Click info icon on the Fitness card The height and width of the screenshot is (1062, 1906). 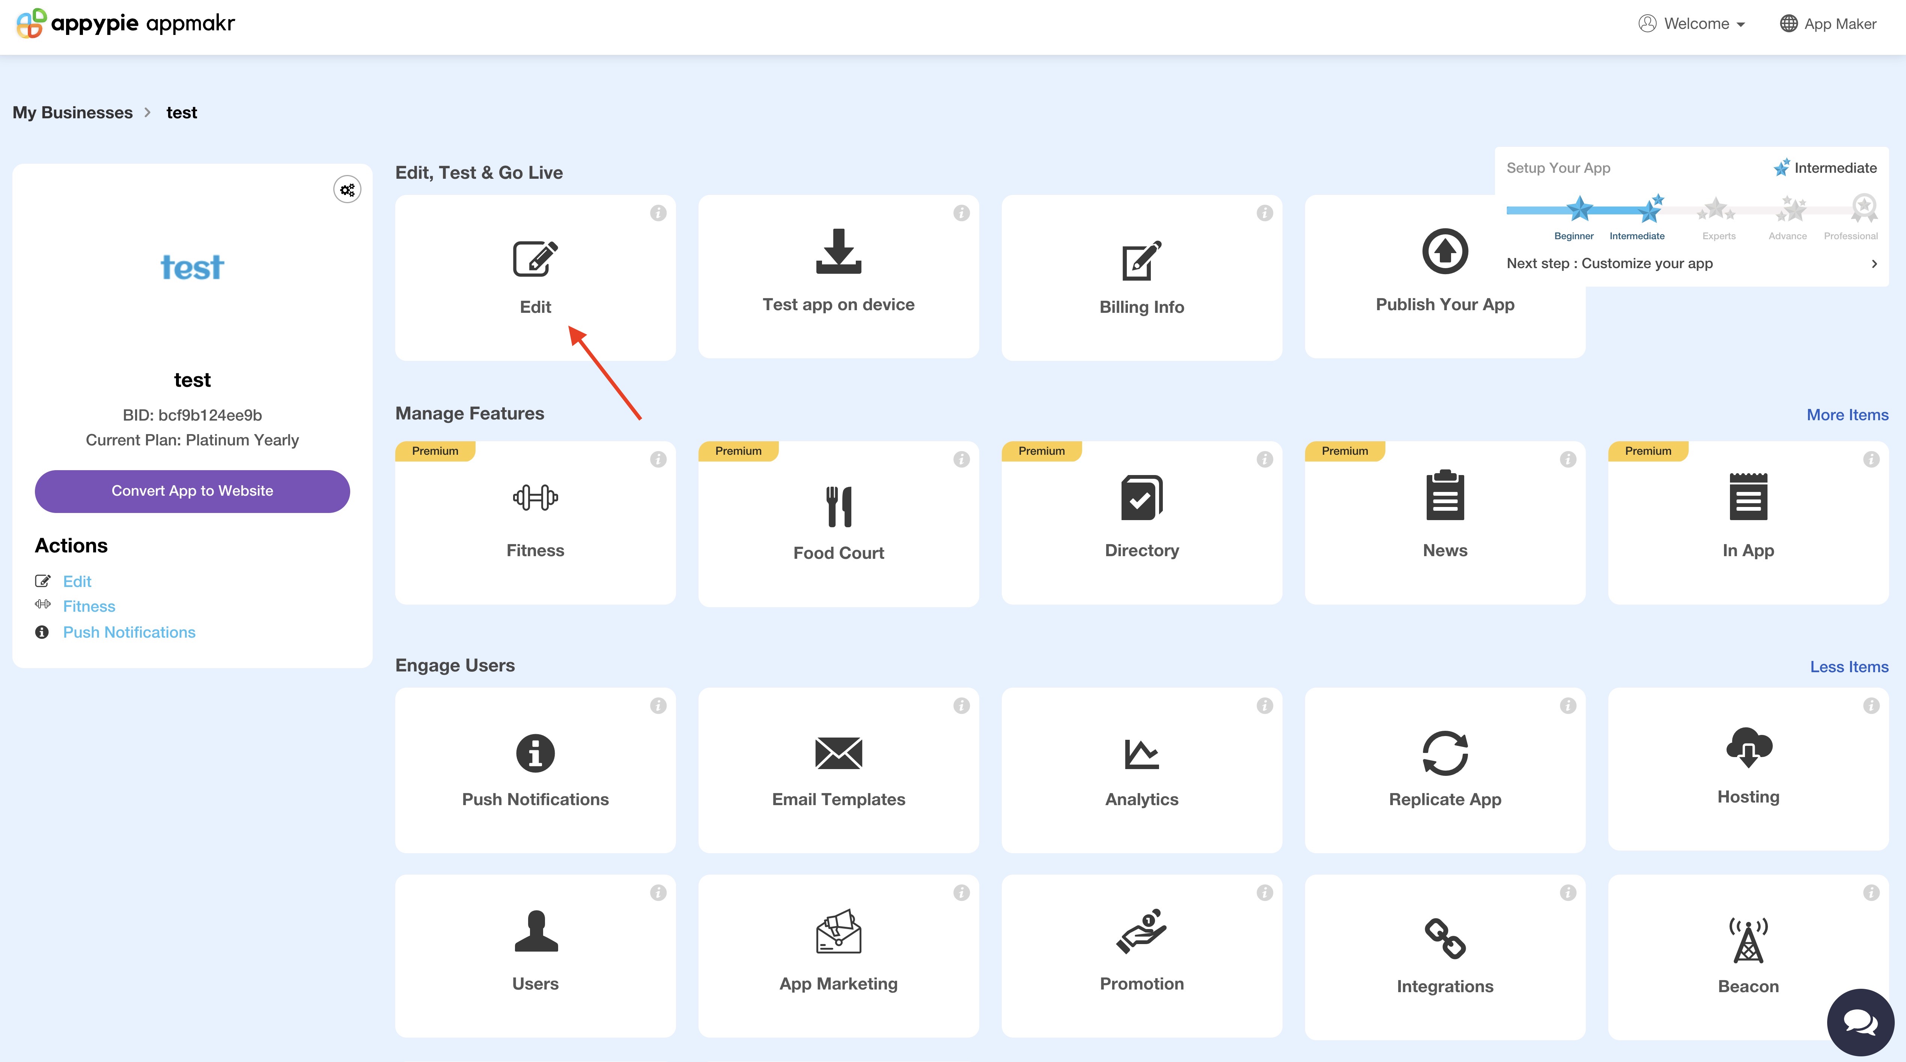[x=658, y=460]
